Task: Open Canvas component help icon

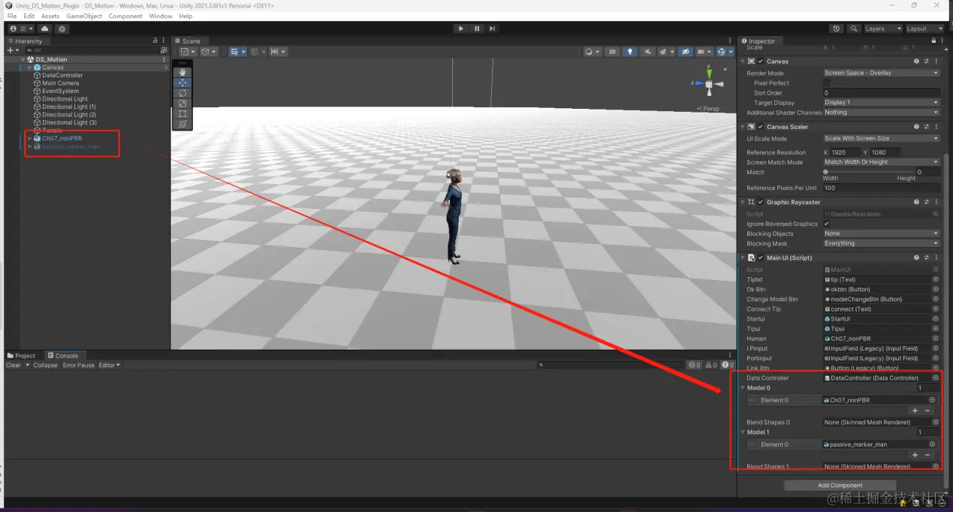Action: [x=916, y=62]
